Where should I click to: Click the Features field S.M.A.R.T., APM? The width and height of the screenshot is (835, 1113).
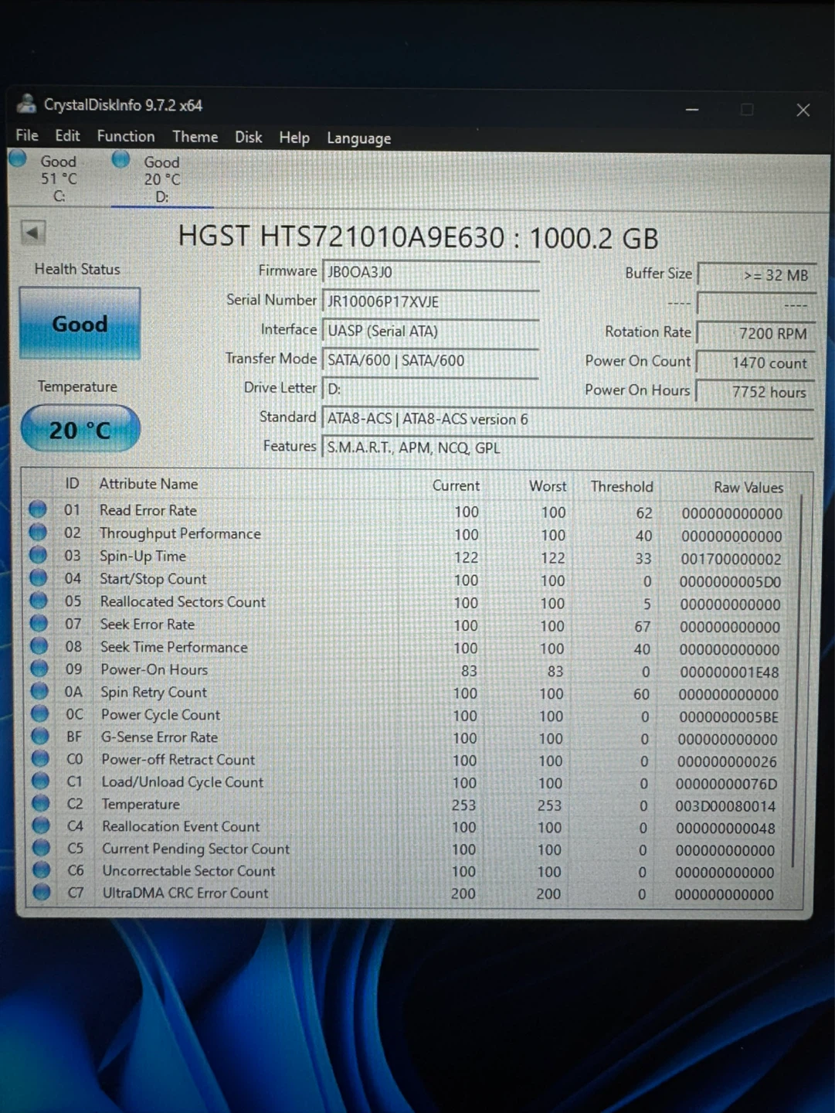click(x=568, y=448)
